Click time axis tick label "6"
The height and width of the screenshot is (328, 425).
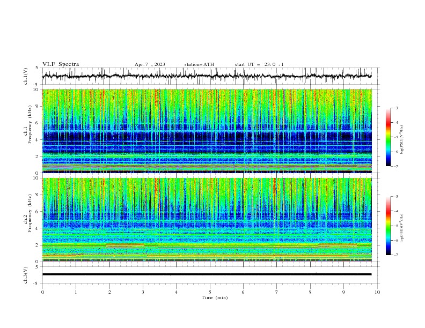pyautogui.click(x=243, y=292)
